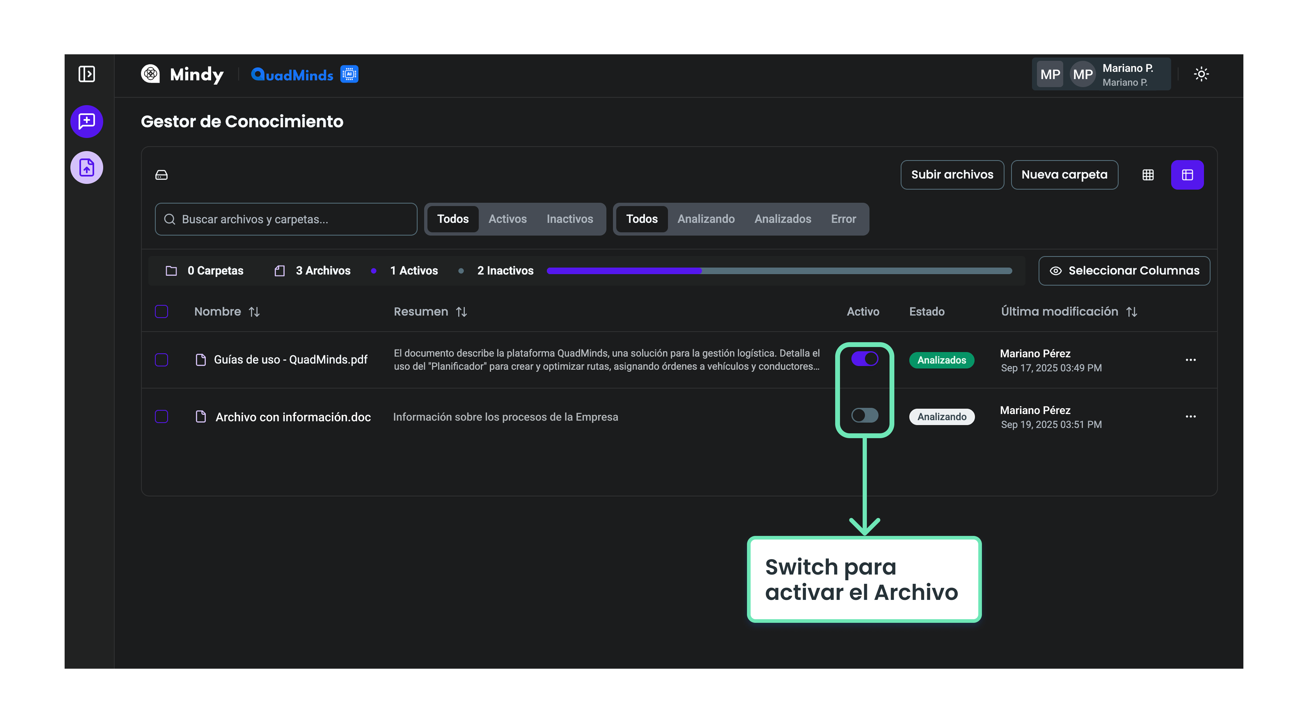This screenshot has width=1308, height=723.
Task: Switch to grid view icon
Action: [1148, 175]
